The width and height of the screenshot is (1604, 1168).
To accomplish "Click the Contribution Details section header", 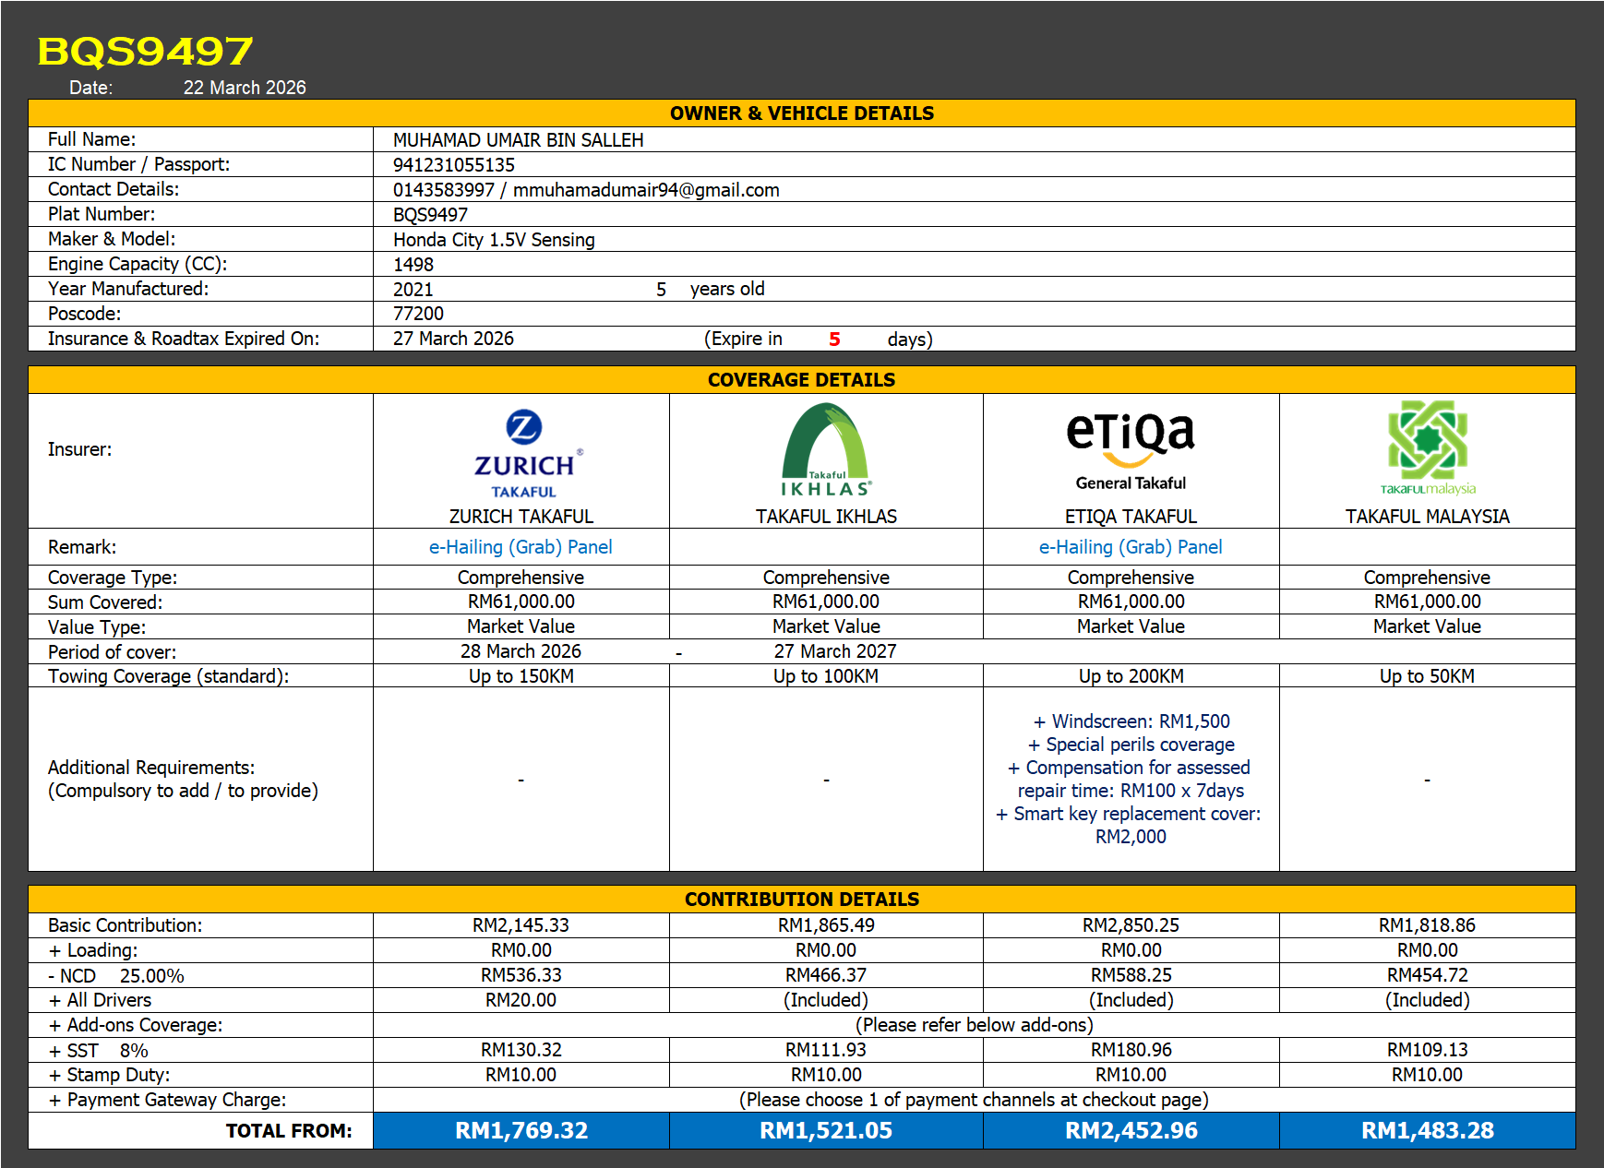I will [801, 900].
